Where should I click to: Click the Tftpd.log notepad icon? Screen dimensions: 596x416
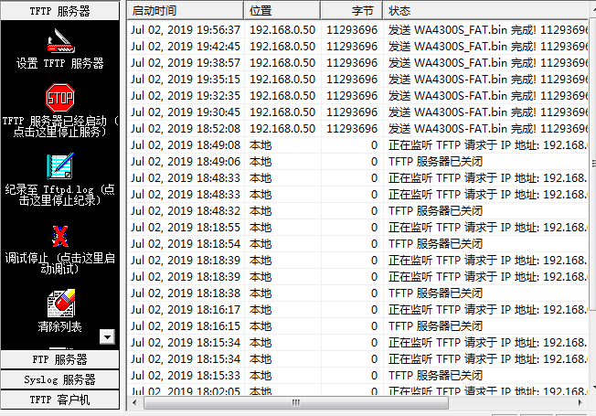pyautogui.click(x=60, y=166)
